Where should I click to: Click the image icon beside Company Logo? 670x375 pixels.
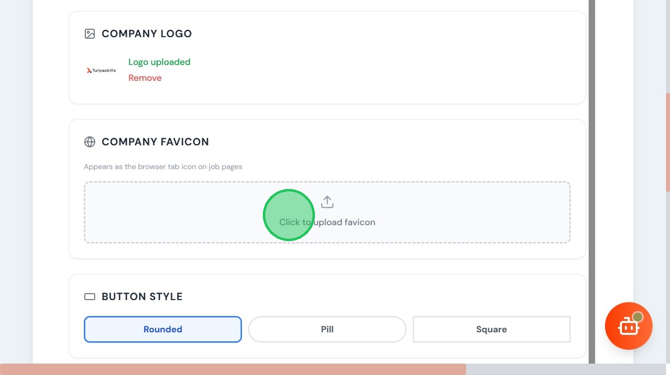(90, 34)
